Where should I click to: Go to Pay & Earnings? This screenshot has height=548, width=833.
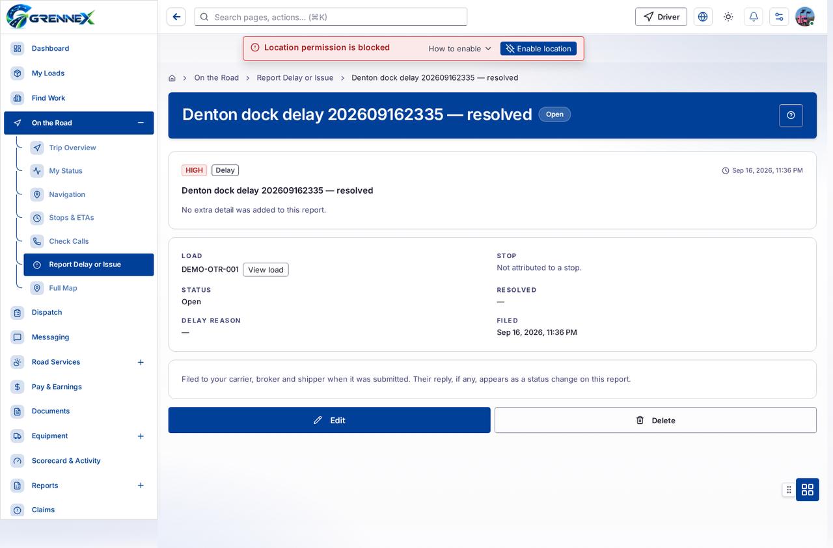[57, 387]
